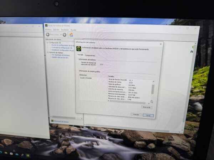The height and width of the screenshot is (160, 214).
Task: Close the left background window
Action: [39, 26]
